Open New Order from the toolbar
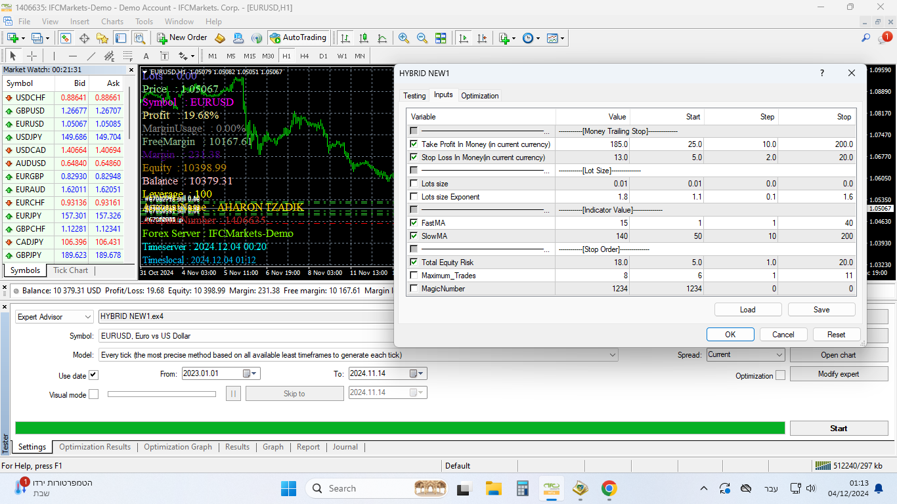The width and height of the screenshot is (897, 504). click(x=182, y=38)
